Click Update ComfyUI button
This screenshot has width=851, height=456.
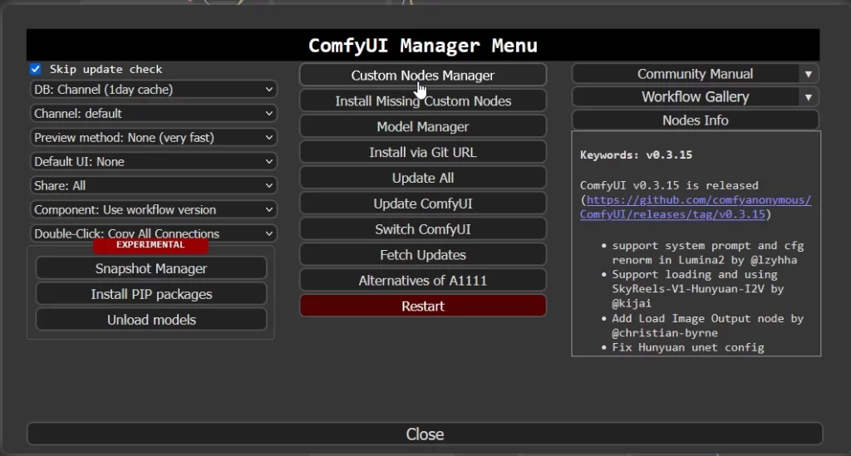422,203
